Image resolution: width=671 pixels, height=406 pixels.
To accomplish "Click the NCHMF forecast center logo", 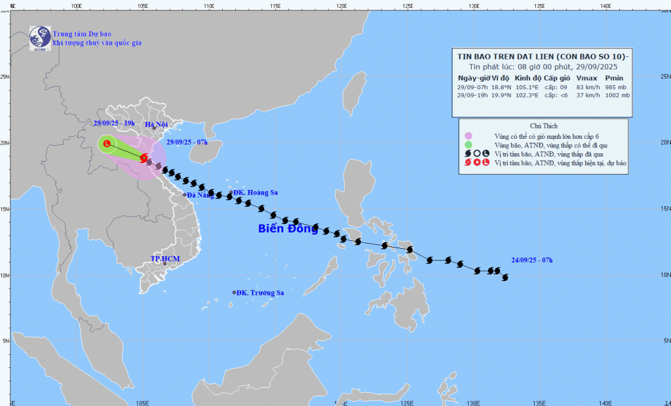I will click(x=39, y=37).
